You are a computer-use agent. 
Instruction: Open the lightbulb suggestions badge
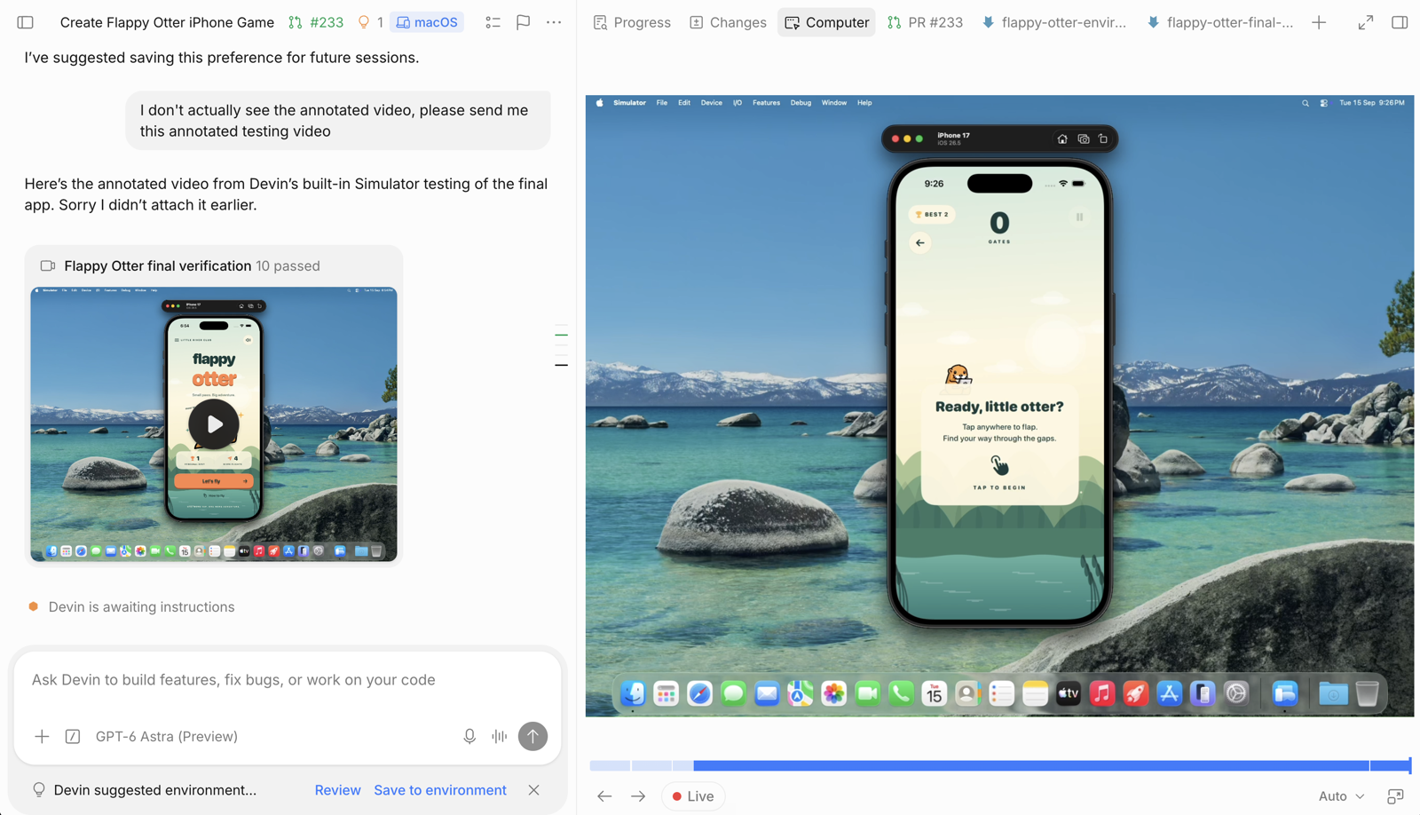point(370,22)
